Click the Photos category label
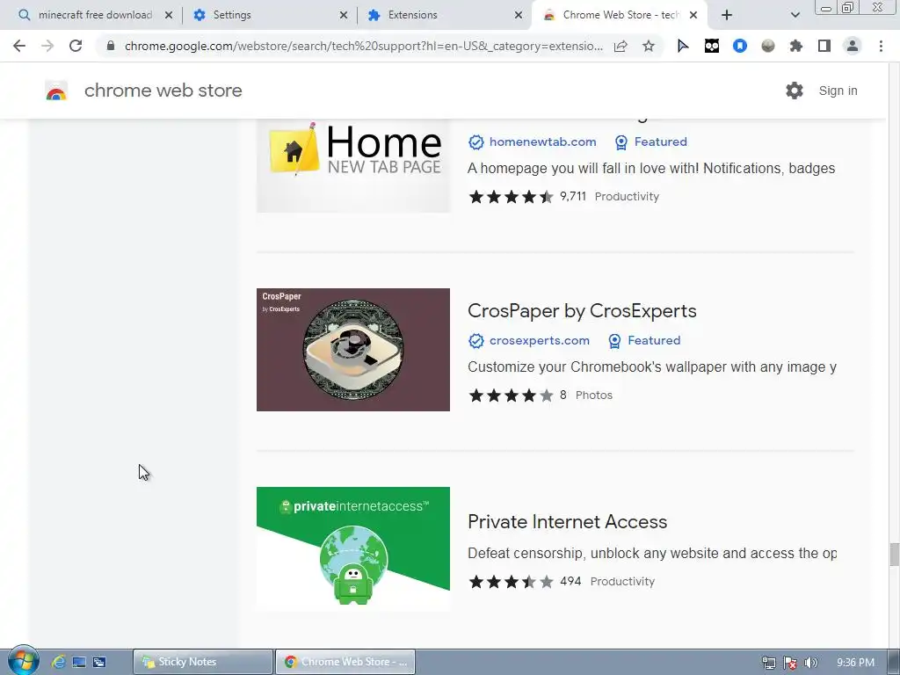Screen dimensions: 900x675 pyautogui.click(x=594, y=395)
